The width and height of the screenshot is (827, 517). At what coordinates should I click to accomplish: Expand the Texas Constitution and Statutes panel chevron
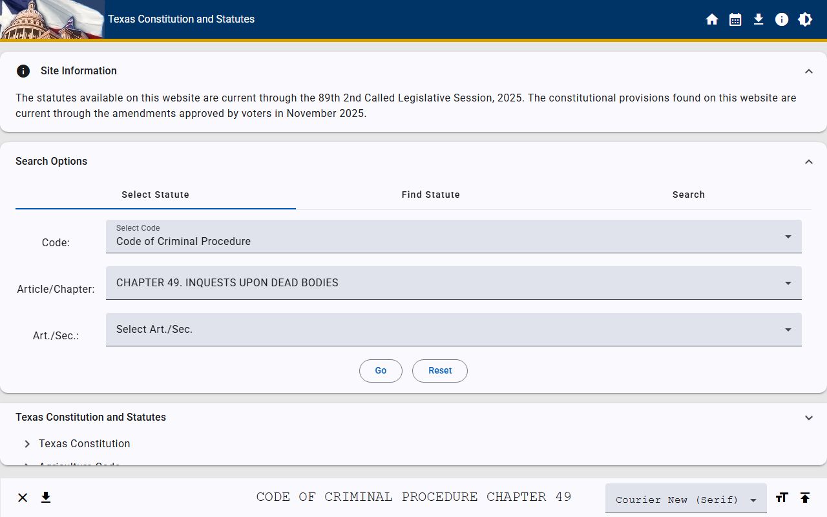pyautogui.click(x=809, y=417)
